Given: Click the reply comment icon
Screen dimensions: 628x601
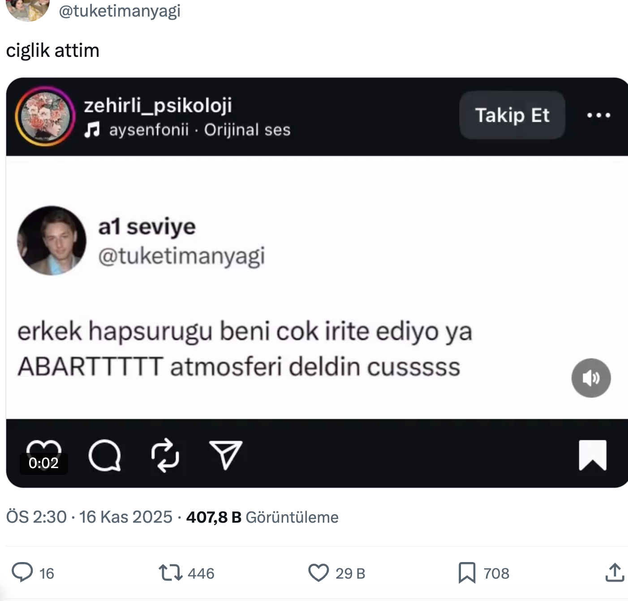Looking at the screenshot, I should point(22,572).
